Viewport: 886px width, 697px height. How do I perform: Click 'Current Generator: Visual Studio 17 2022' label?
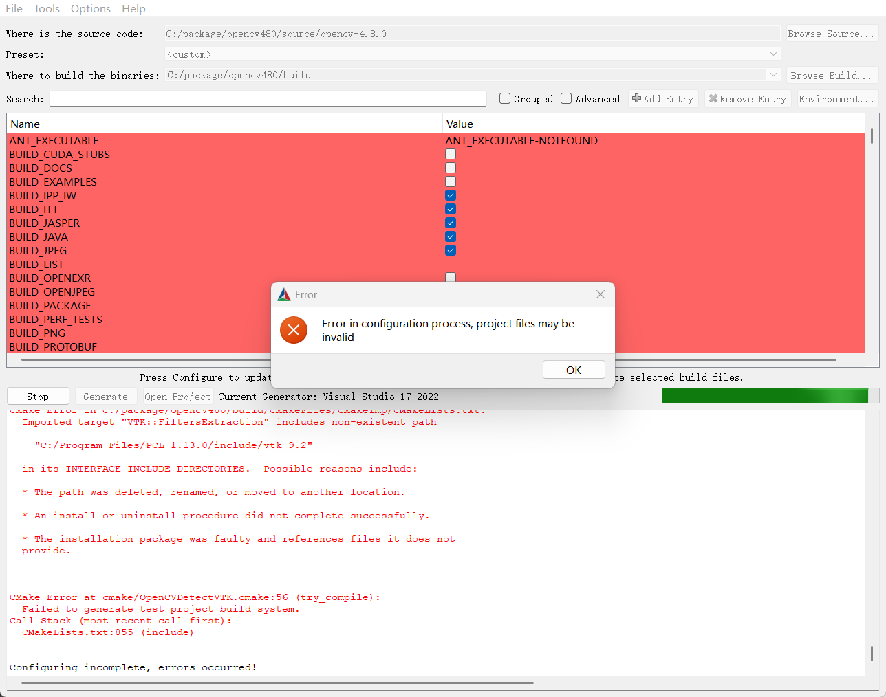click(328, 397)
